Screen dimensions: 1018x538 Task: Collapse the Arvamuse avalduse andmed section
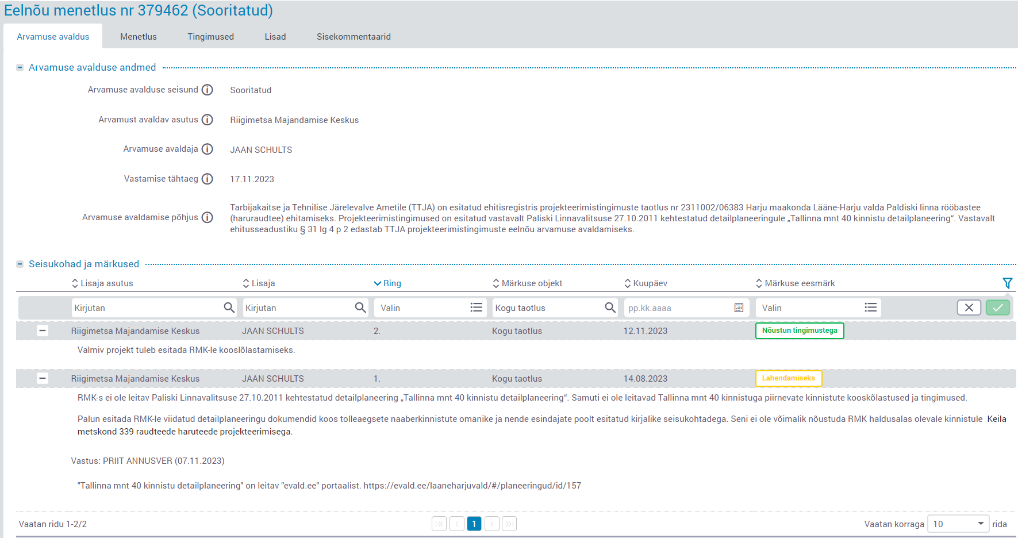click(20, 67)
